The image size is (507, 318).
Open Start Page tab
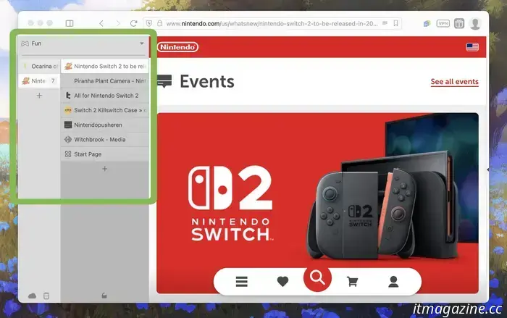tap(105, 154)
